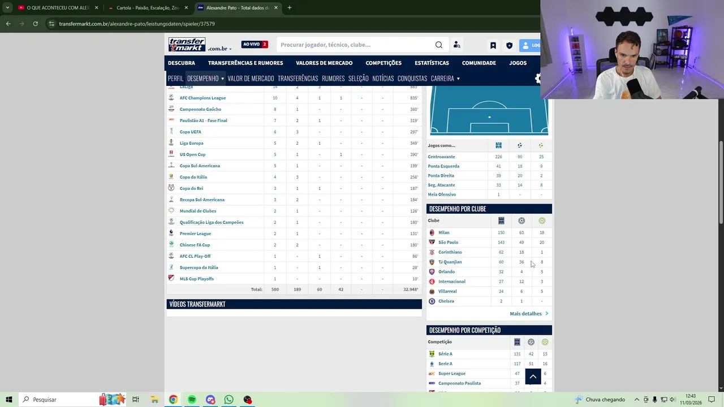
Task: Click the TJ Quanjian club crest icon
Action: tap(432, 262)
